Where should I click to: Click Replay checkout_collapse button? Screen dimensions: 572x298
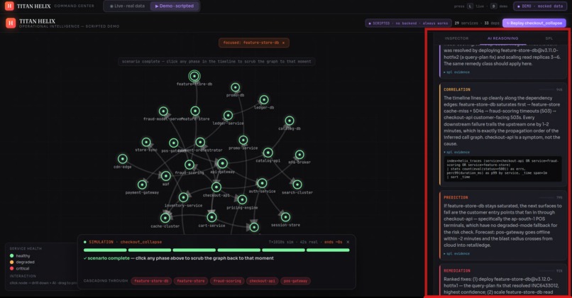click(x=534, y=23)
